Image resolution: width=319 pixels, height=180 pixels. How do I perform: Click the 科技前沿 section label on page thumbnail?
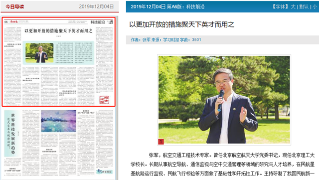[x=98, y=22]
